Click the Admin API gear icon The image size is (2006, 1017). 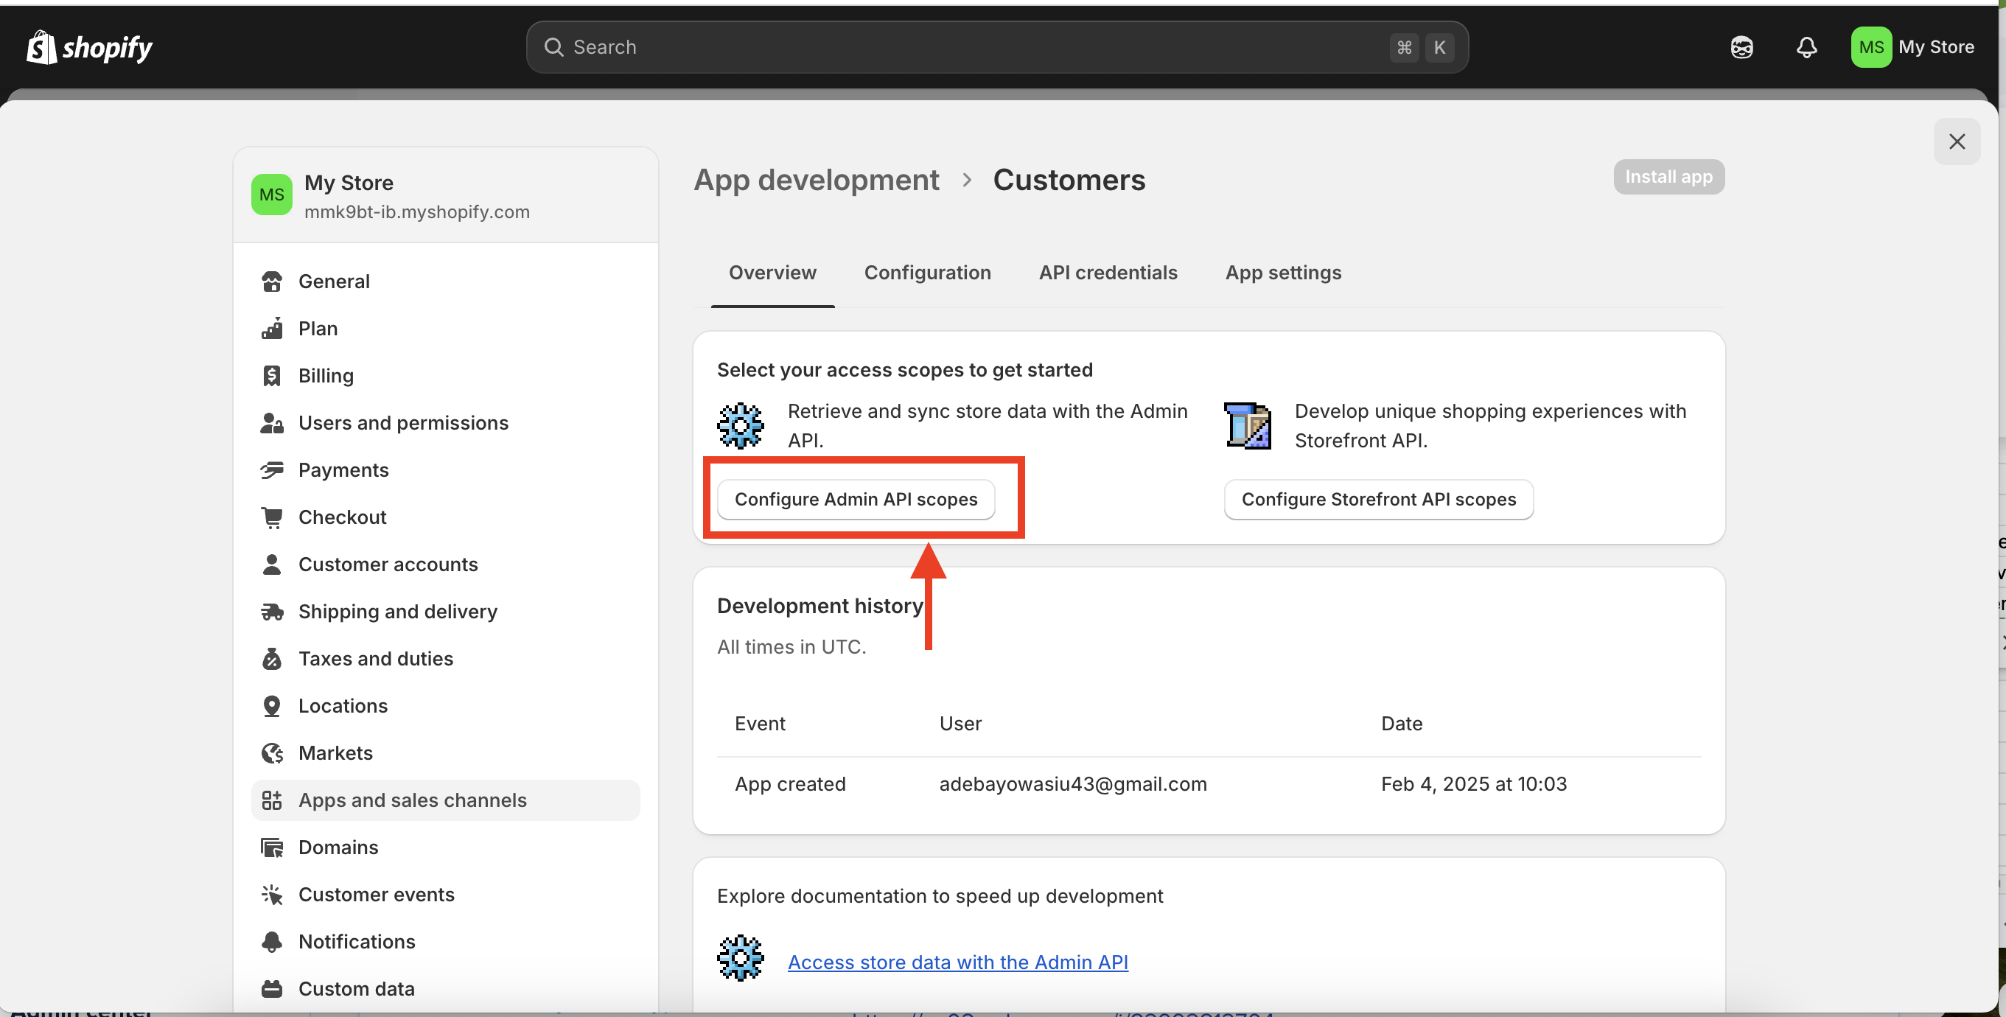click(x=740, y=425)
